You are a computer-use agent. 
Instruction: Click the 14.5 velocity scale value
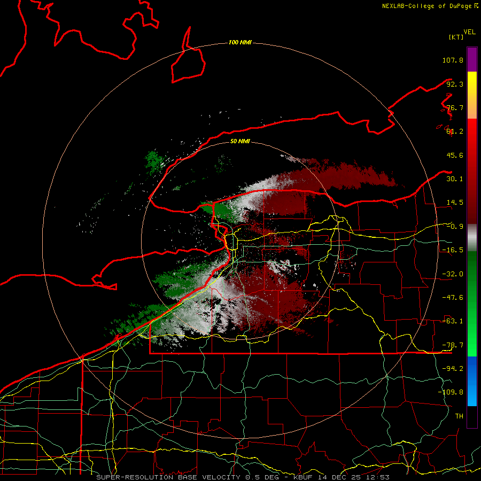[x=455, y=203]
